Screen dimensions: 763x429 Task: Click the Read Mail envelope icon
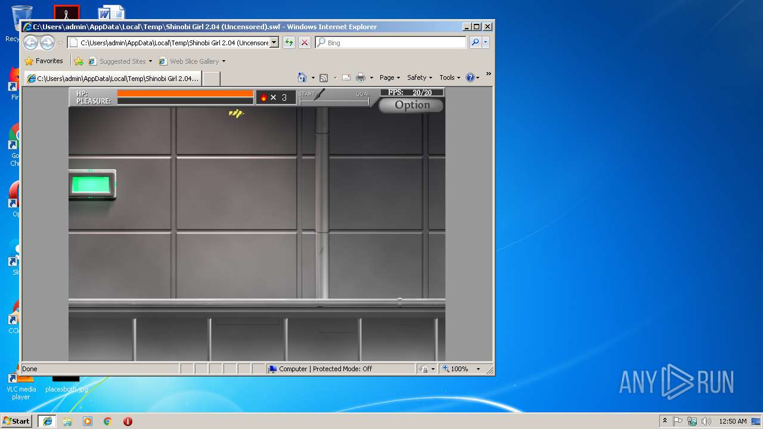(346, 77)
